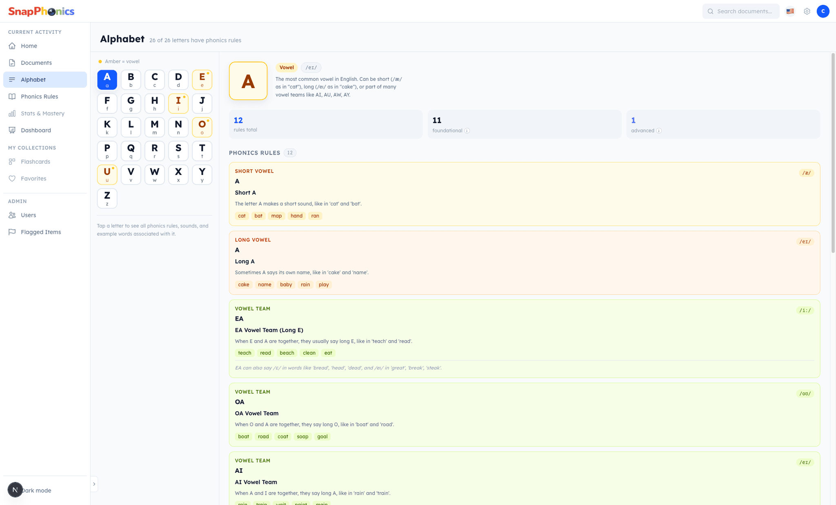Click in the Search documents field
836x505 pixels.
click(741, 11)
